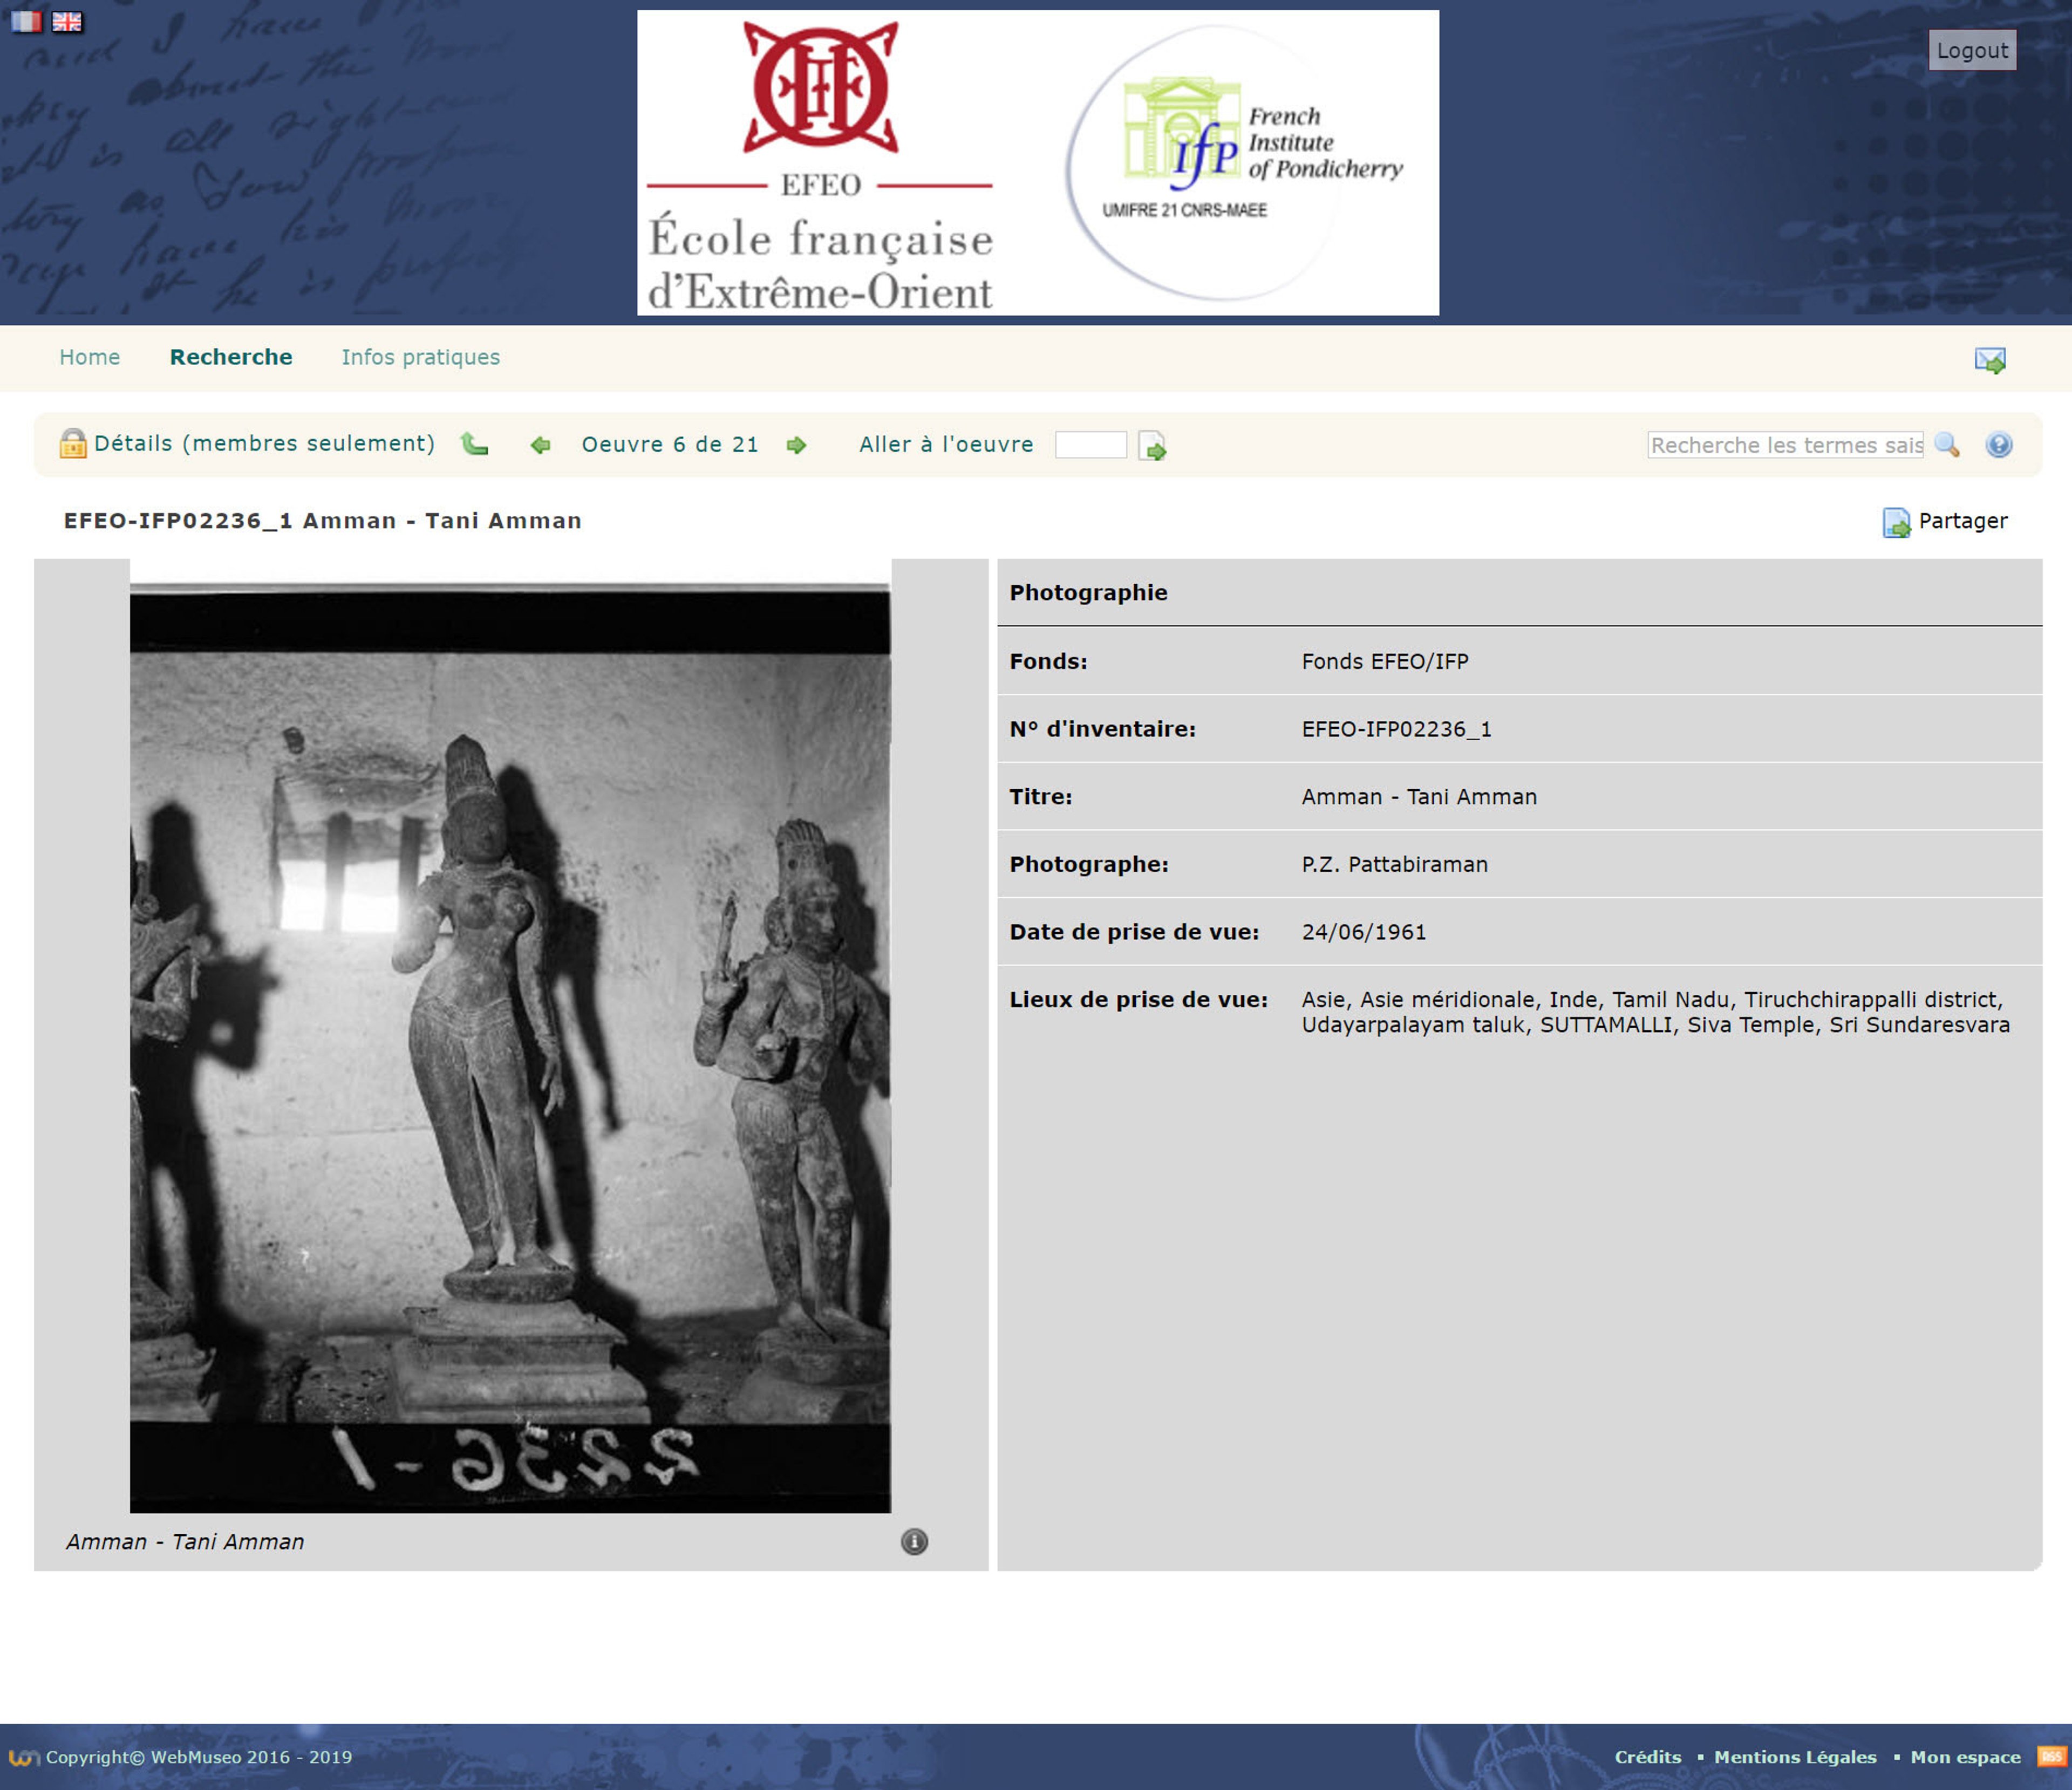Viewport: 2072px width, 1790px height.
Task: Open Infos pratiques menu item
Action: coord(420,357)
